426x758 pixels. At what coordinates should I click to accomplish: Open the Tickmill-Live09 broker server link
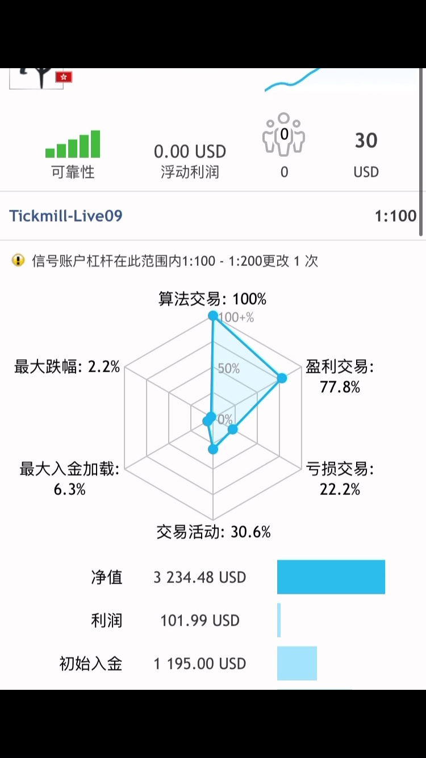66,216
